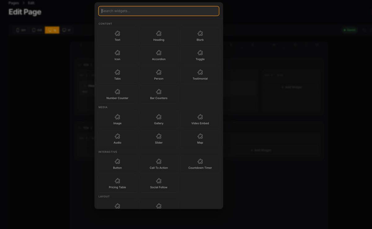Viewport: 372px width, 229px height.
Task: Insert the Accordion widget
Action: coord(159,55)
